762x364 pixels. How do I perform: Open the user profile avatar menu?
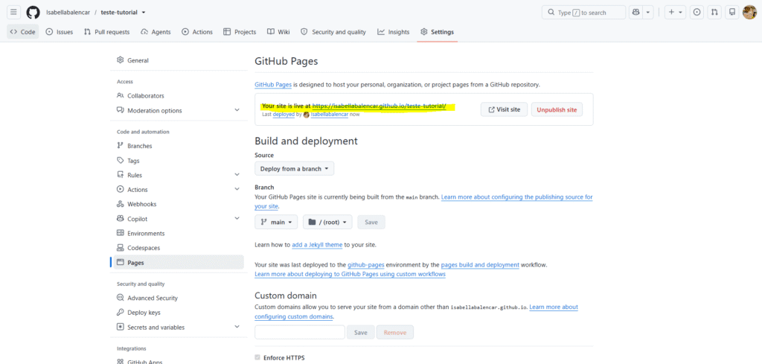(749, 12)
